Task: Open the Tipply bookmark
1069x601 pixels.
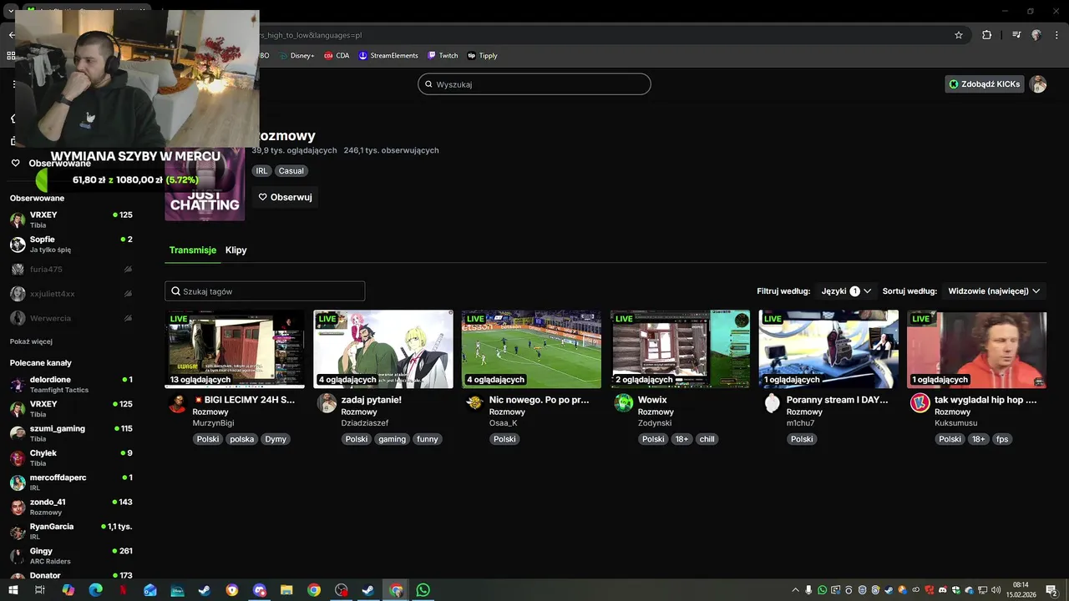Action: coord(483,56)
